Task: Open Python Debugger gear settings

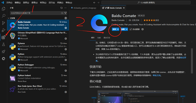Action: (x=66, y=71)
